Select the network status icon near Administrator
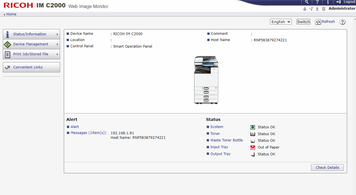This screenshot has height=195, width=356. (311, 9)
